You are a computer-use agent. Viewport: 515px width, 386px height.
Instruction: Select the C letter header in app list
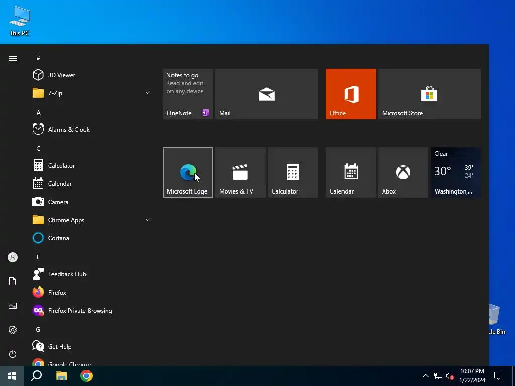point(38,148)
